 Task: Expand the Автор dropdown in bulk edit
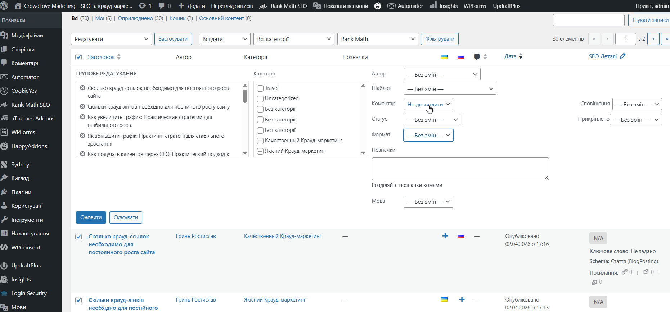pos(442,74)
